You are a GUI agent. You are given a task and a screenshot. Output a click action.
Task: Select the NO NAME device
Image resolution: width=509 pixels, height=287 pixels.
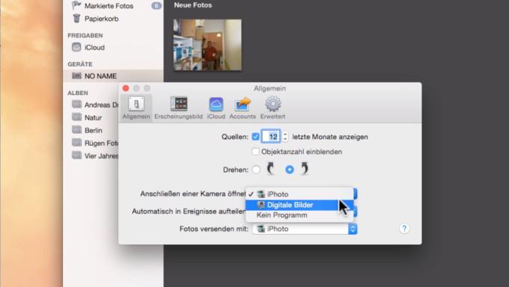113,76
